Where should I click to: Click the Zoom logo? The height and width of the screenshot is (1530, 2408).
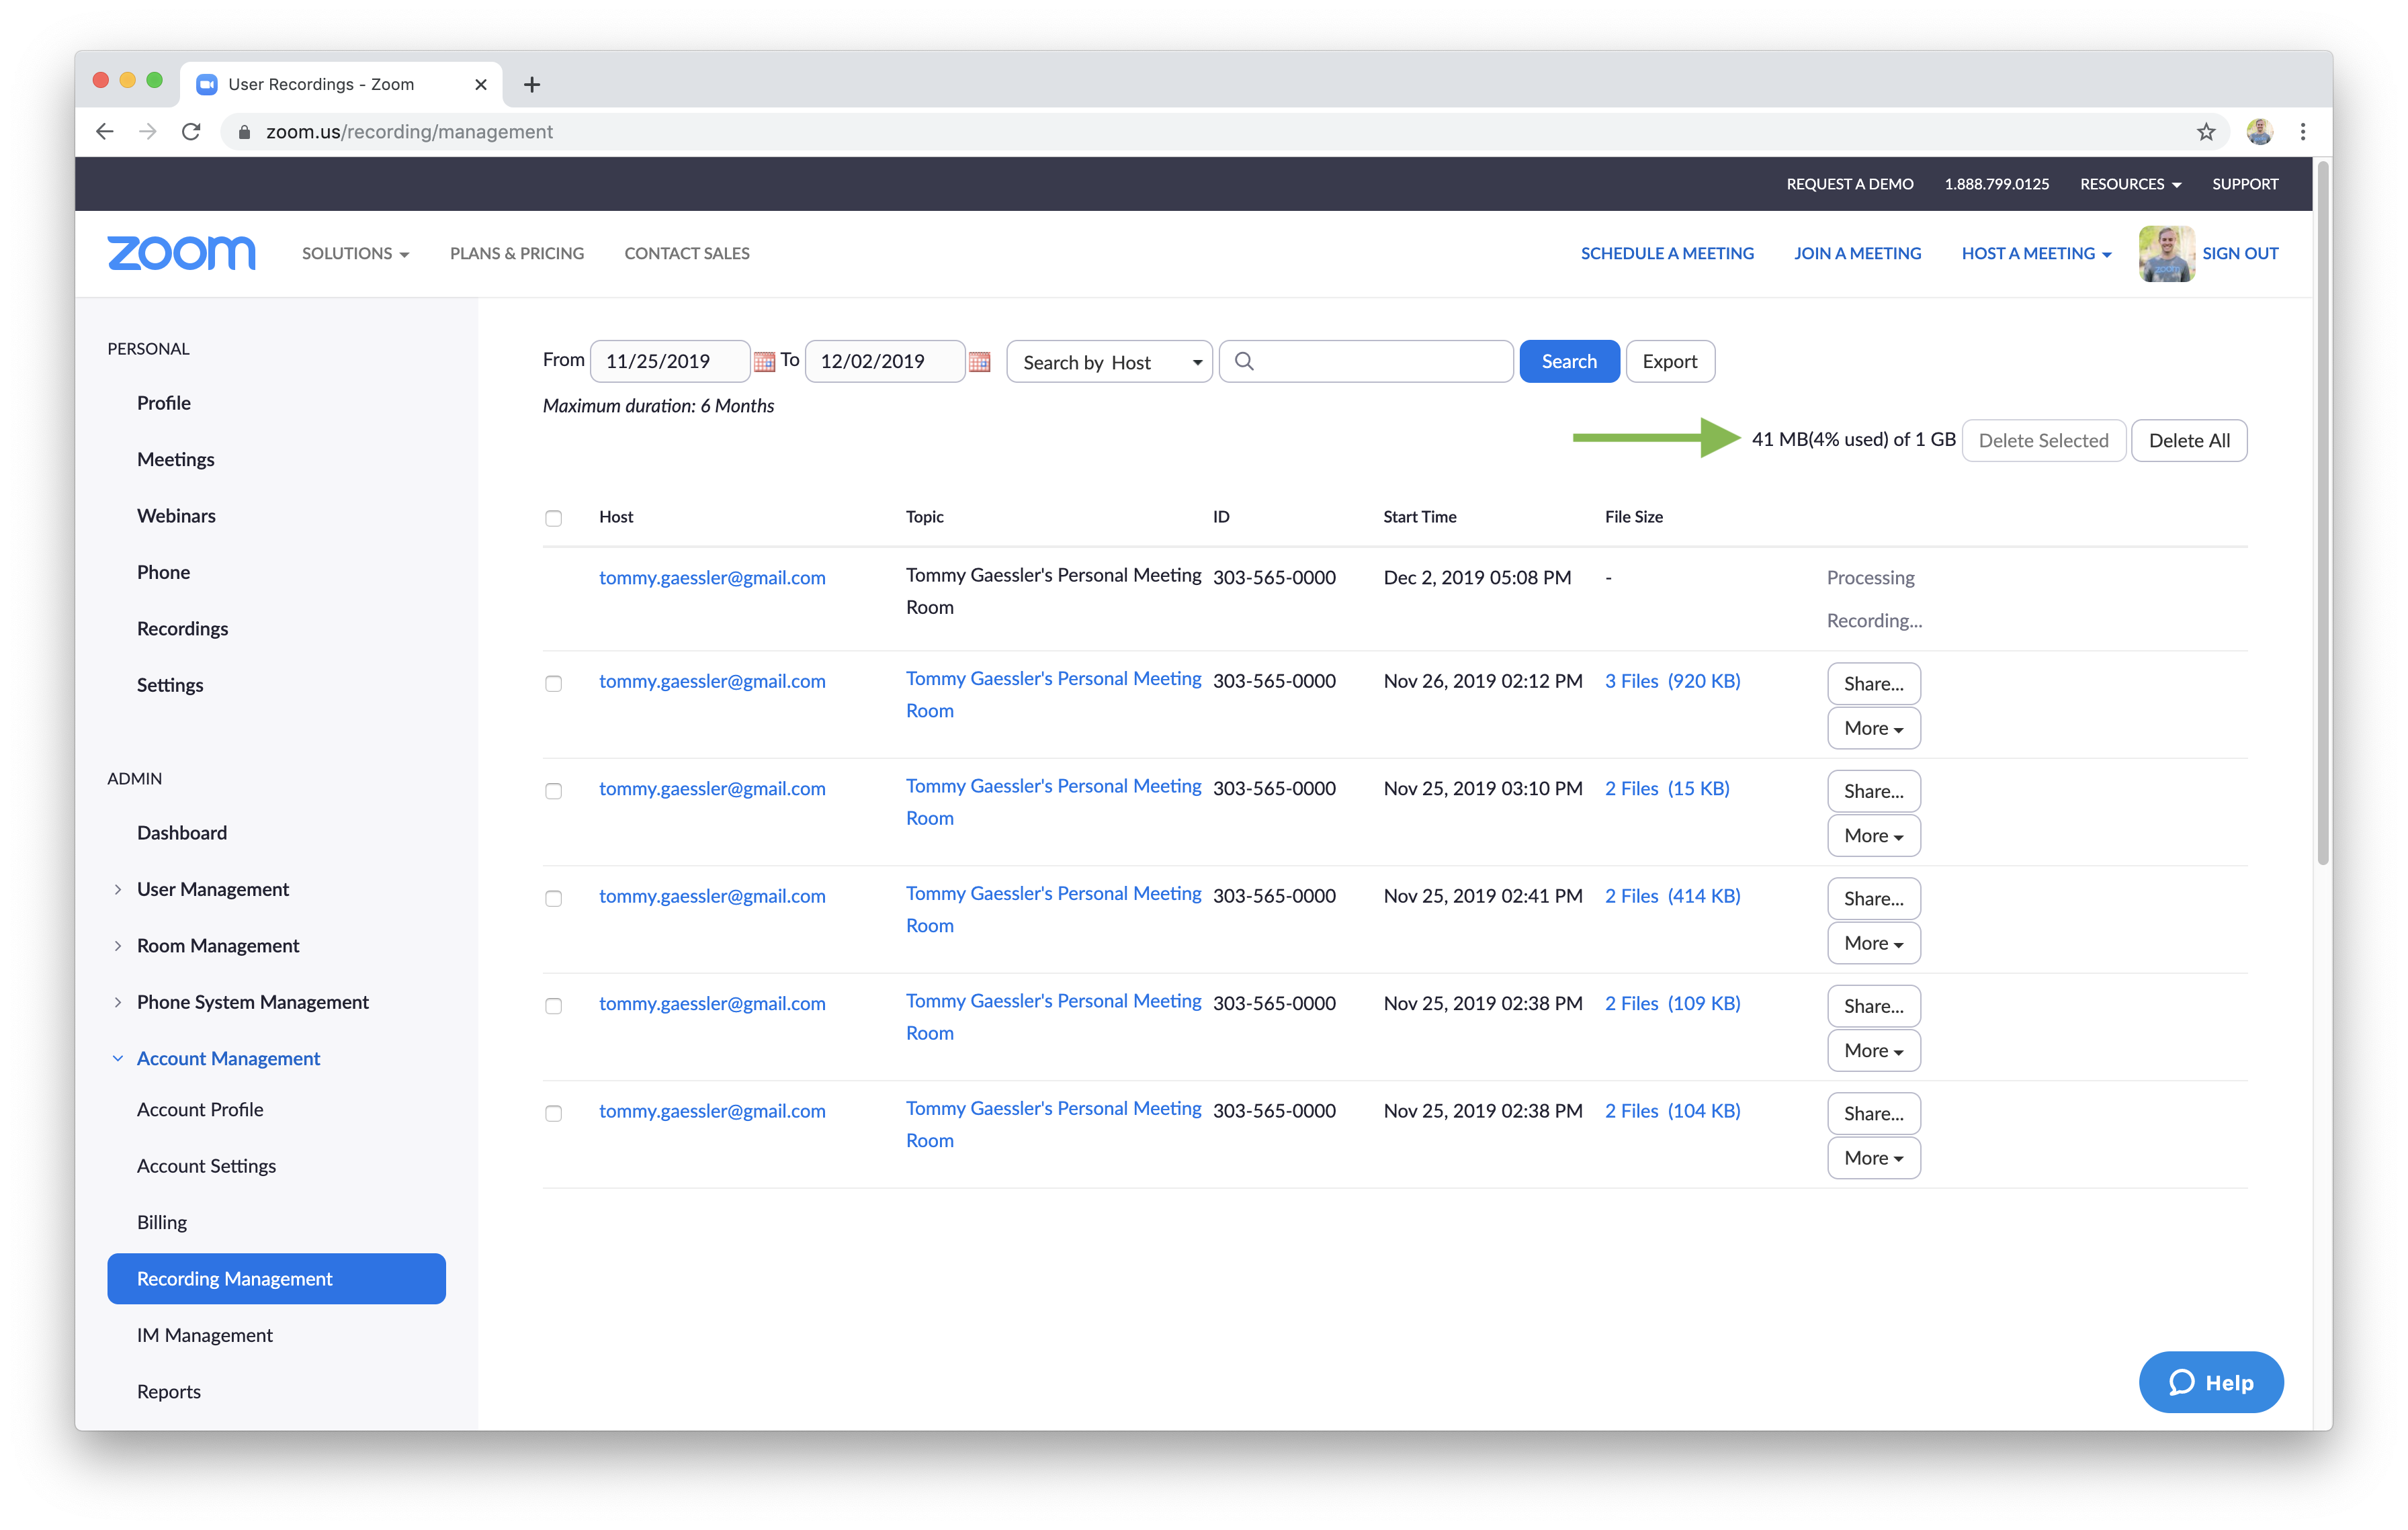(181, 254)
